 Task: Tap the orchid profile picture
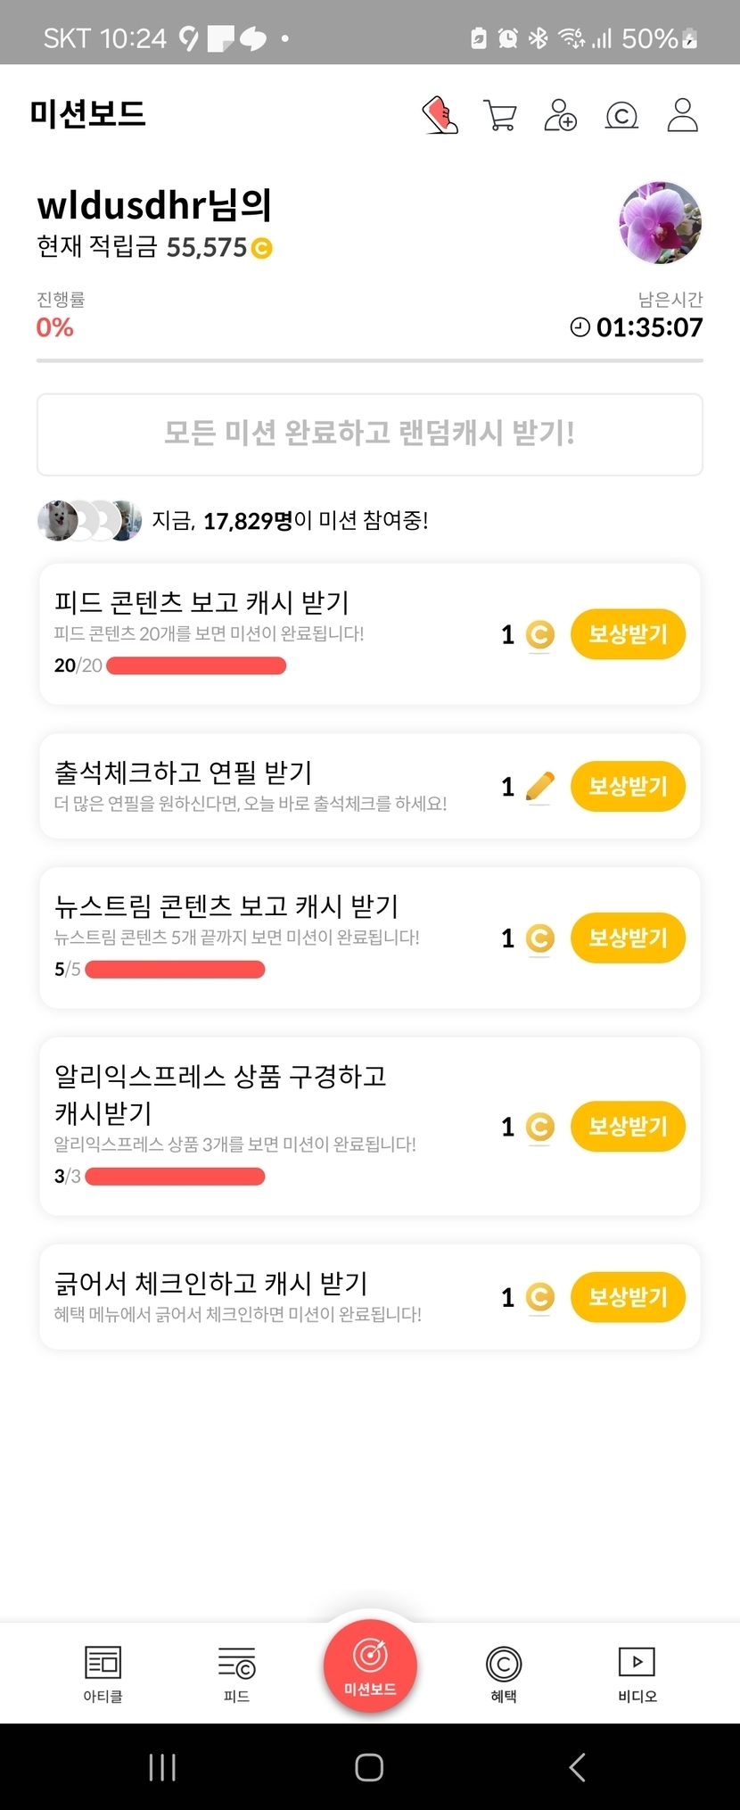click(661, 223)
